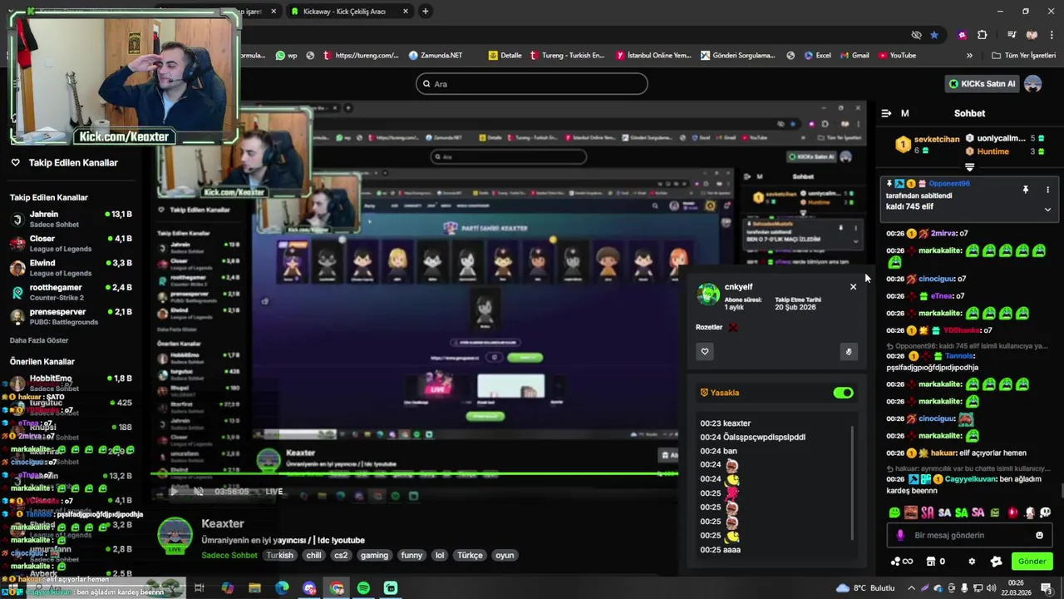Open YouTube bookmark
The height and width of the screenshot is (599, 1064).
[896, 56]
